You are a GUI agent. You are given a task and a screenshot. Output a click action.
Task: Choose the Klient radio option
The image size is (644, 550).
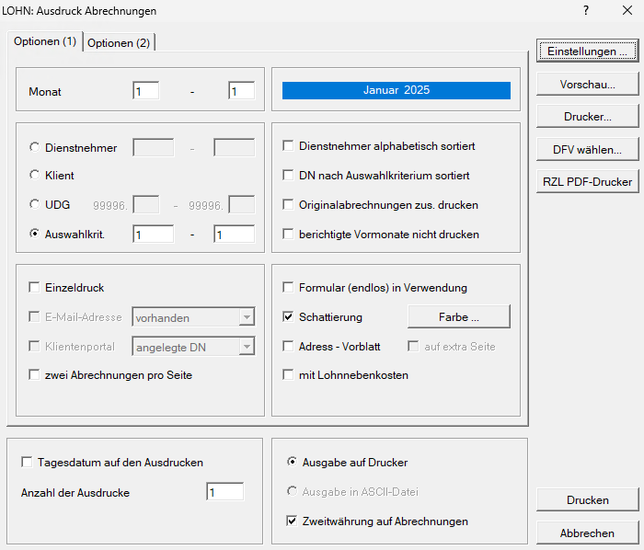point(35,175)
